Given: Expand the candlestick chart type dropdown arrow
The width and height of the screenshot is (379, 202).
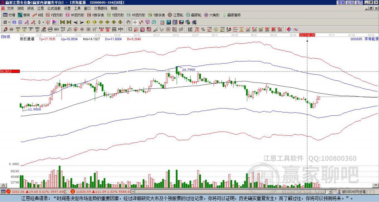Looking at the screenshot, I should click(43, 22).
